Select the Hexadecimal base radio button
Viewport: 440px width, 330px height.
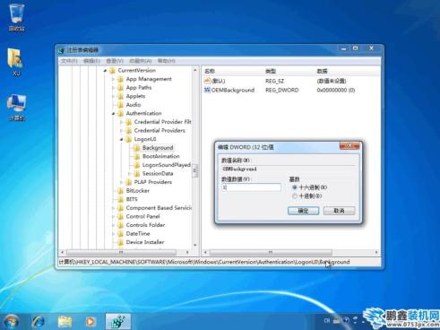tap(295, 187)
